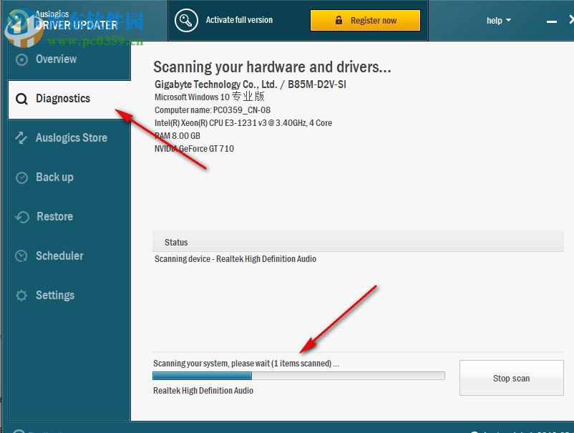
Task: Open Back up using the checkmark circle icon
Action: (x=22, y=177)
